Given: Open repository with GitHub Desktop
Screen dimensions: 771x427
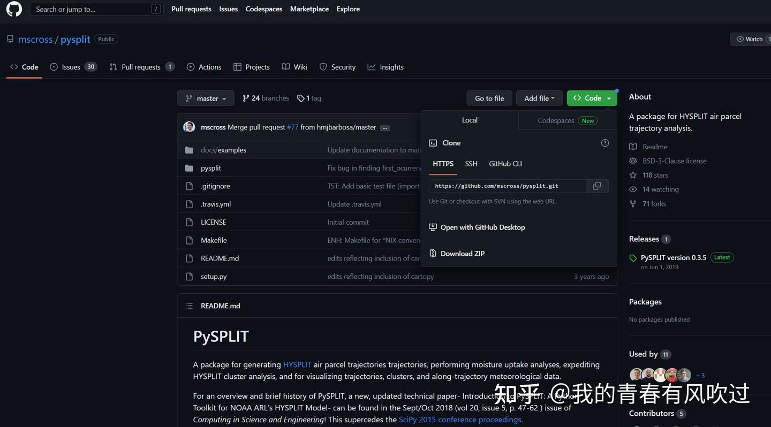Looking at the screenshot, I should click(x=482, y=227).
